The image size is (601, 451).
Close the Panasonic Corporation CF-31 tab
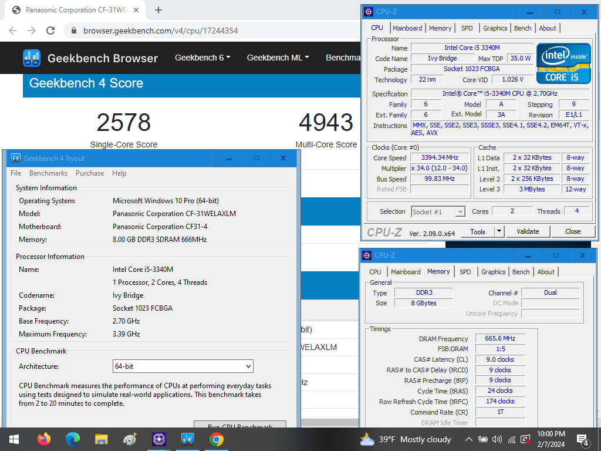pos(136,10)
